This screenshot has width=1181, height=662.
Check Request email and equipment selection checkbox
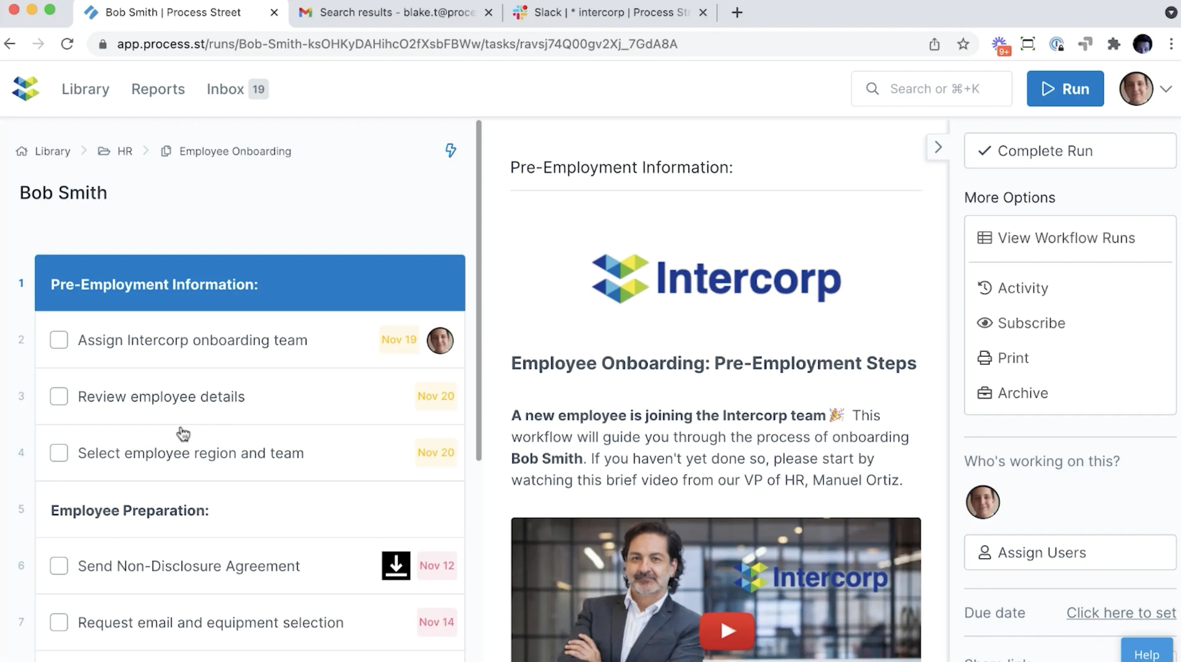59,622
